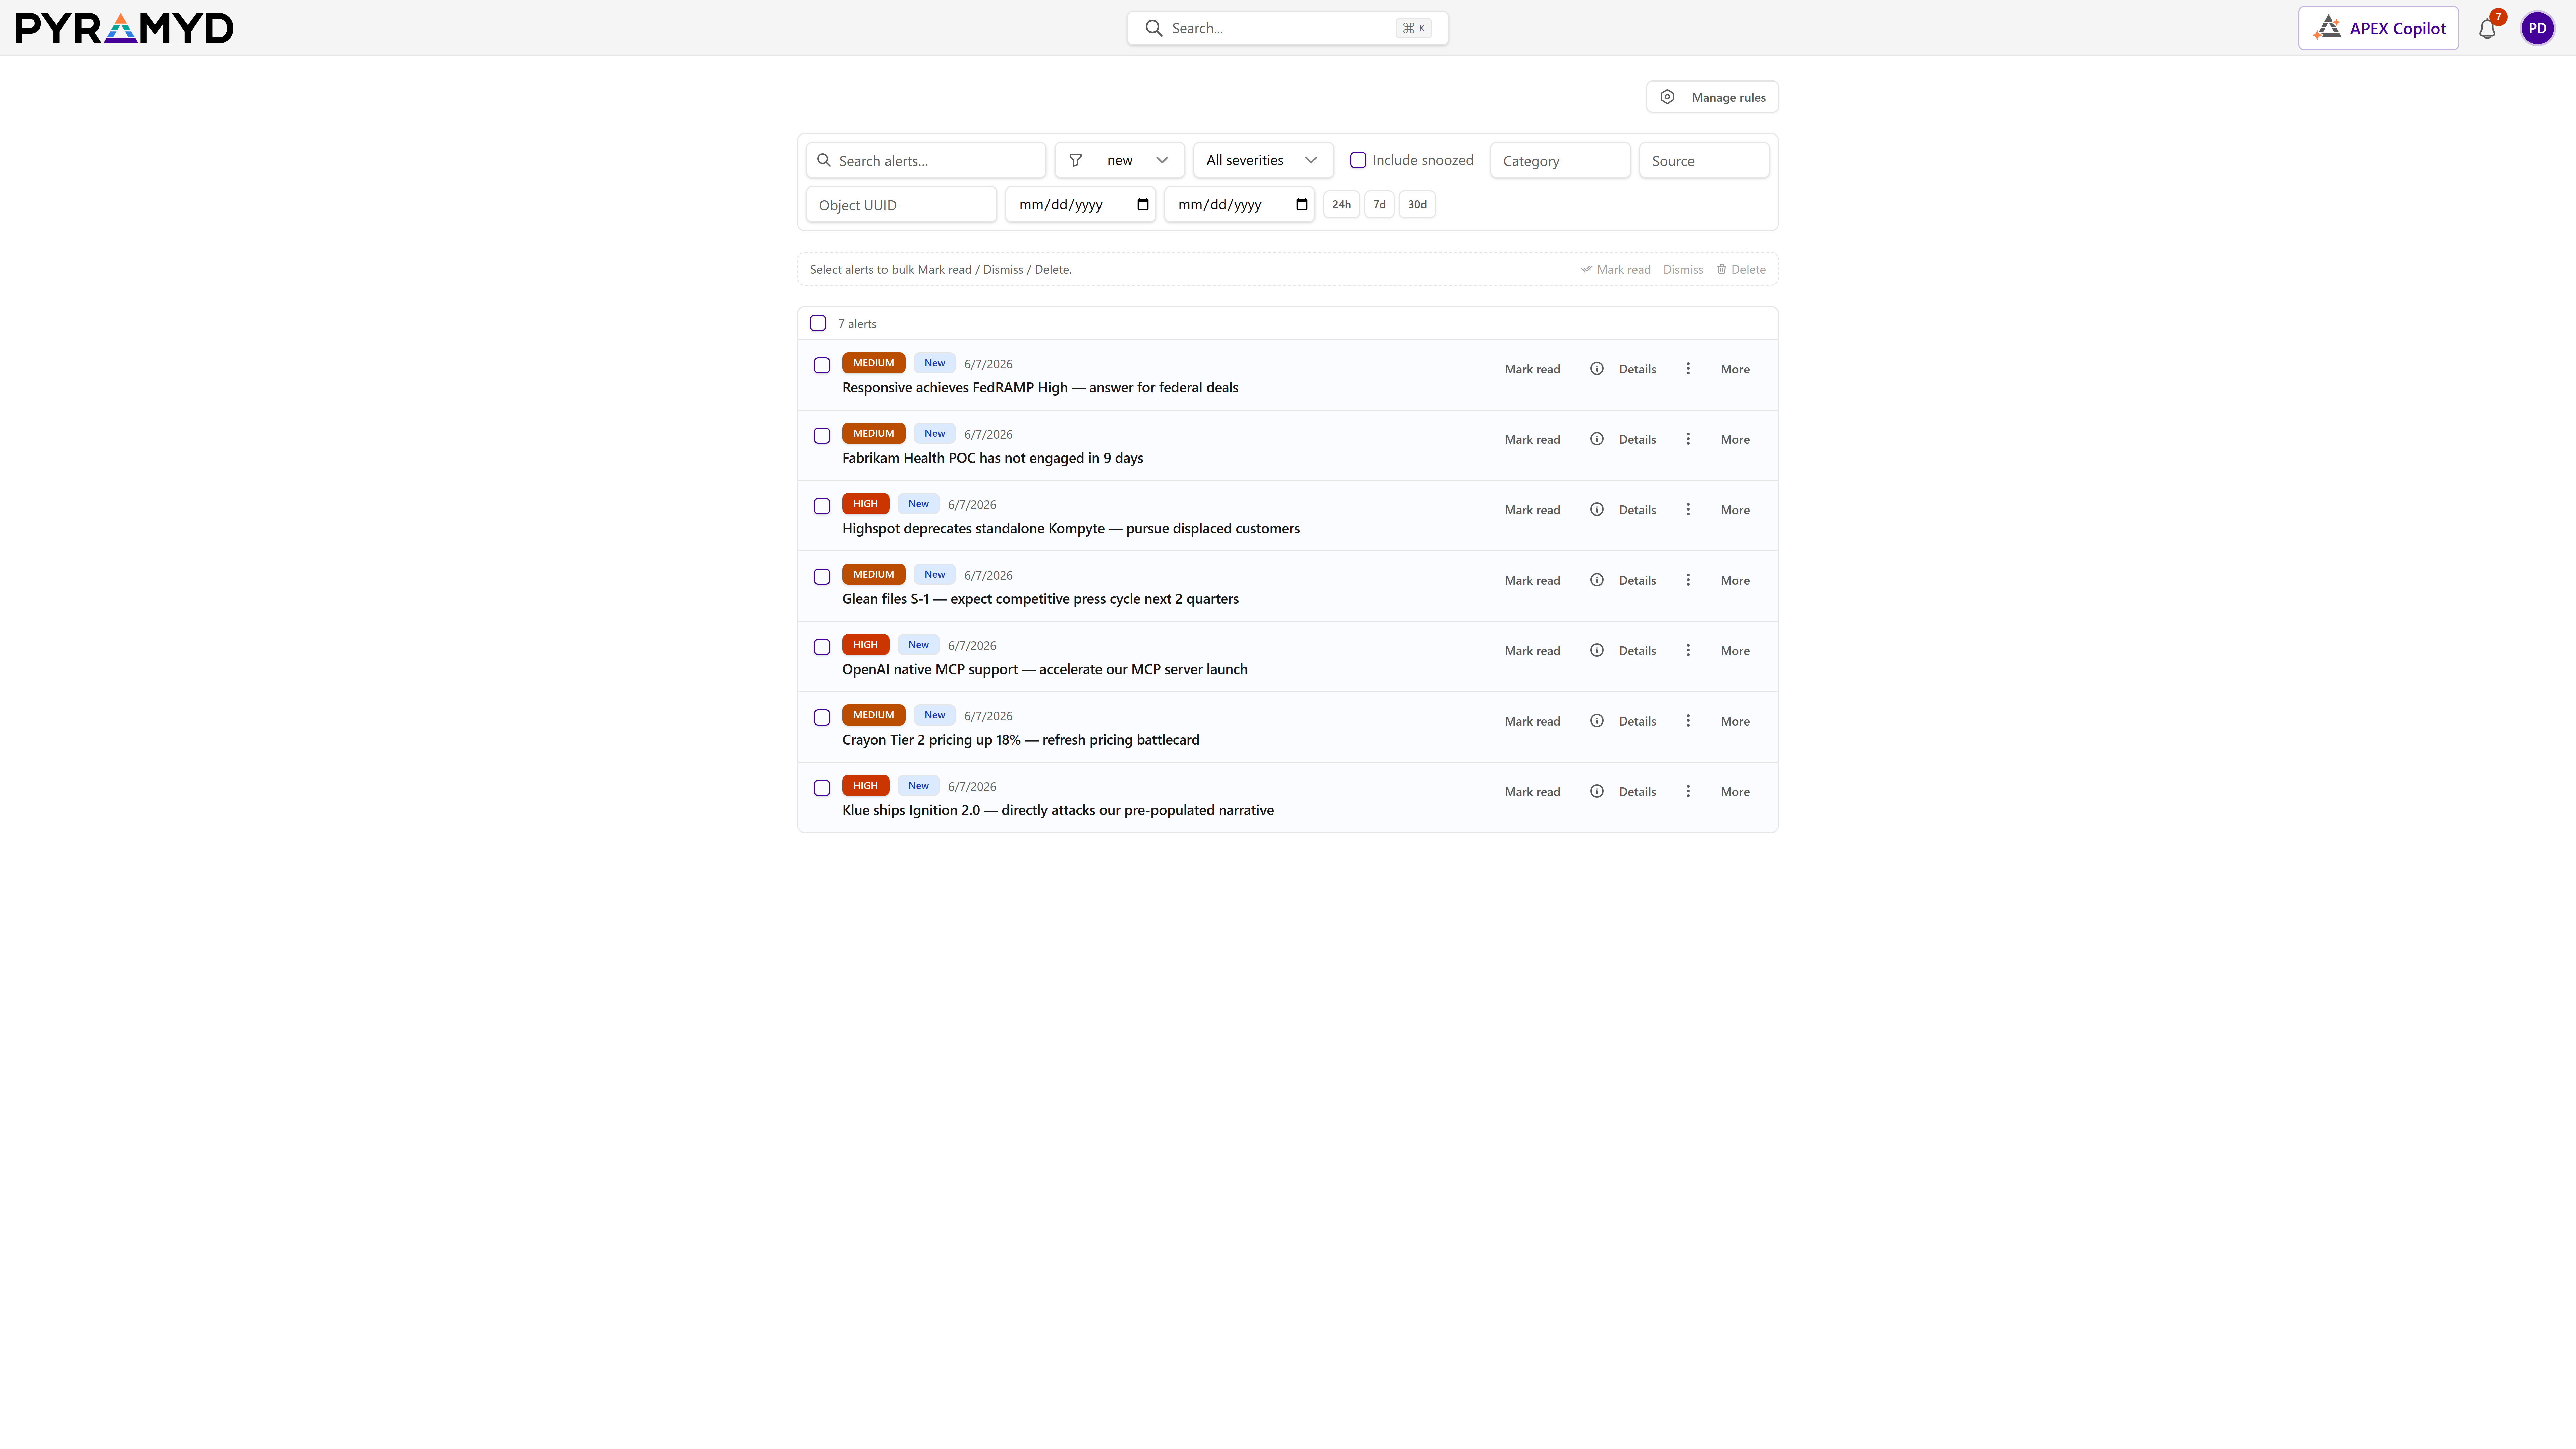Click Details info icon for Fabrikam Health alert

coord(1597,439)
